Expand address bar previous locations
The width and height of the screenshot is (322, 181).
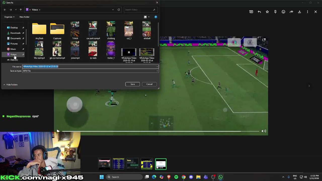[x=113, y=10]
